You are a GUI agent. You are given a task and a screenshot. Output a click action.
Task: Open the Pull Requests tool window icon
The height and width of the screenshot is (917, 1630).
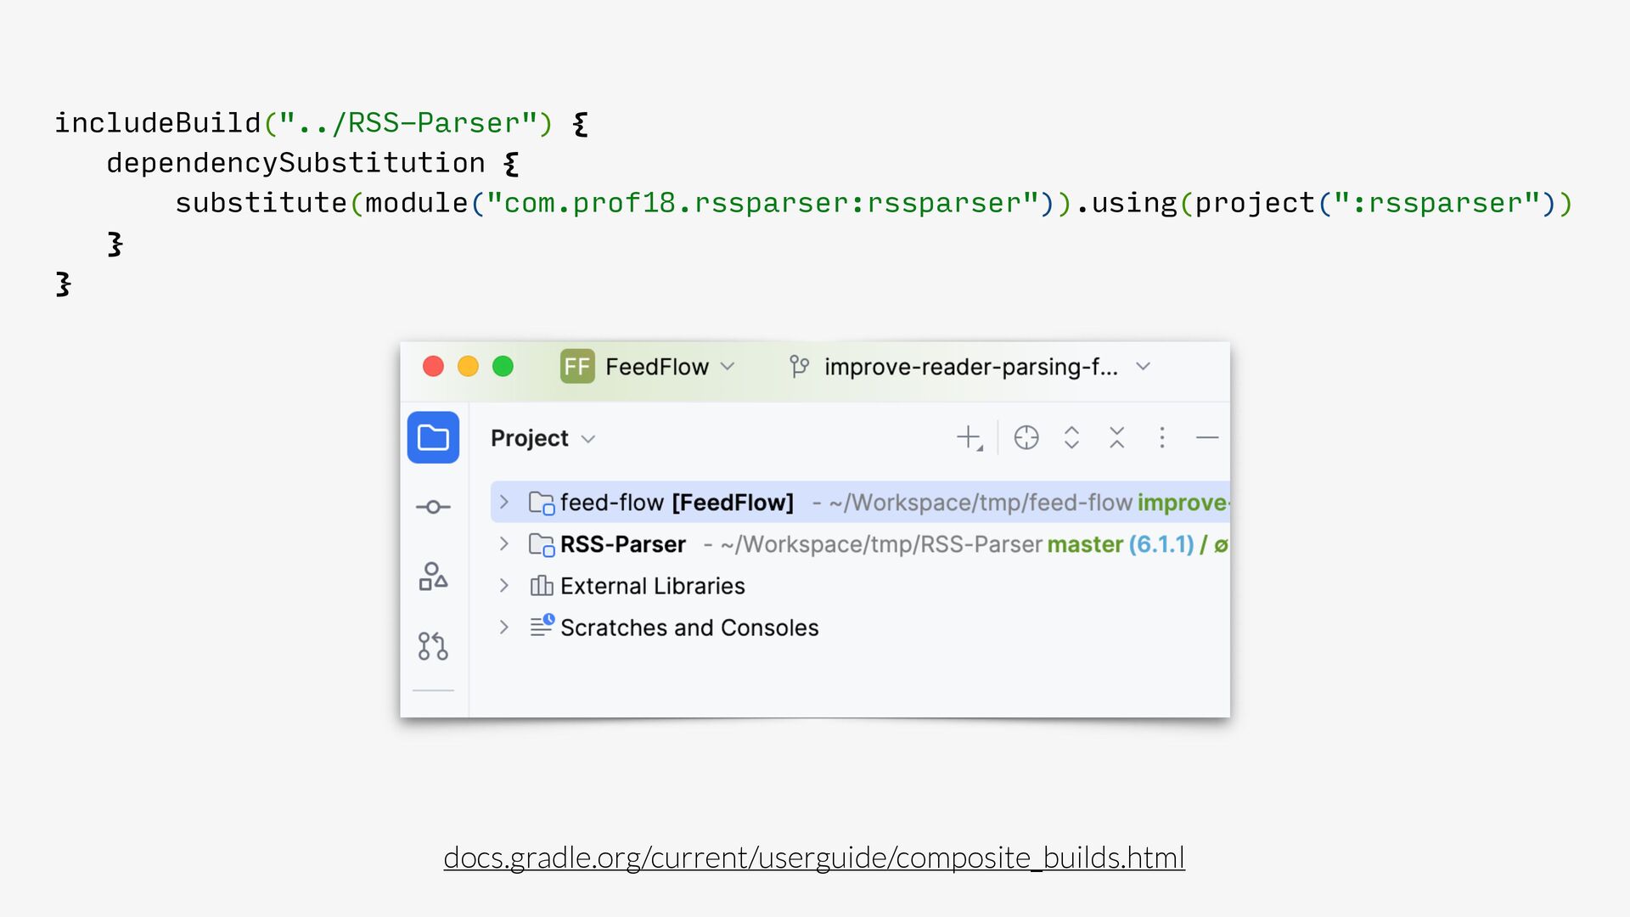(433, 646)
